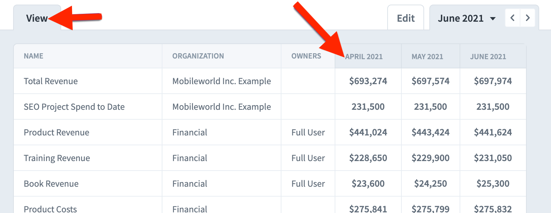The height and width of the screenshot is (213, 551).
Task: Go to previous month with left chevron
Action: pos(513,18)
